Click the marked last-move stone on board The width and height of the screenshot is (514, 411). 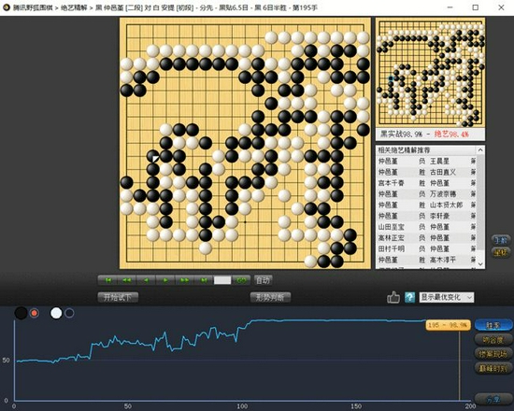153,156
